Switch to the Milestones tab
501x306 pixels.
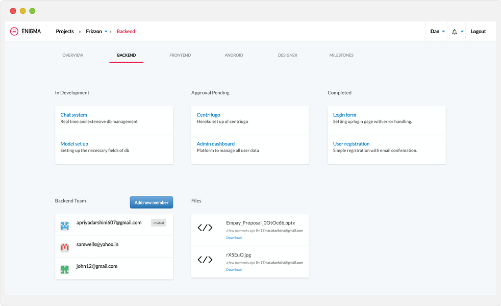coord(341,55)
